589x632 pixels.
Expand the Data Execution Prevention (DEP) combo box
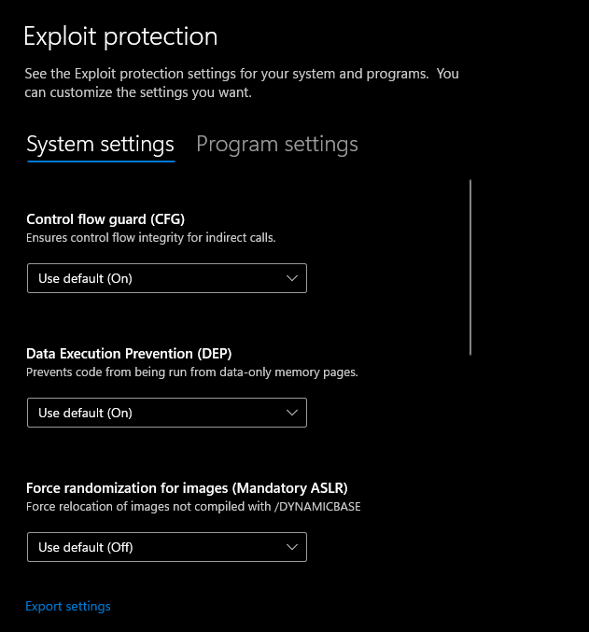click(x=166, y=413)
